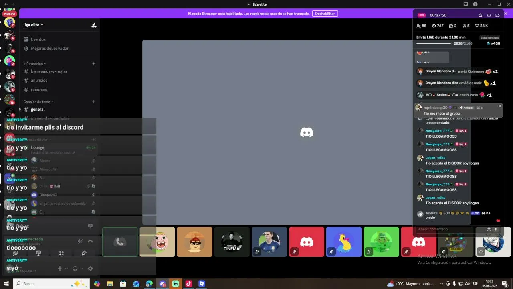The width and height of the screenshot is (513, 289).
Task: Open the Windows Start menu
Action: (6, 284)
